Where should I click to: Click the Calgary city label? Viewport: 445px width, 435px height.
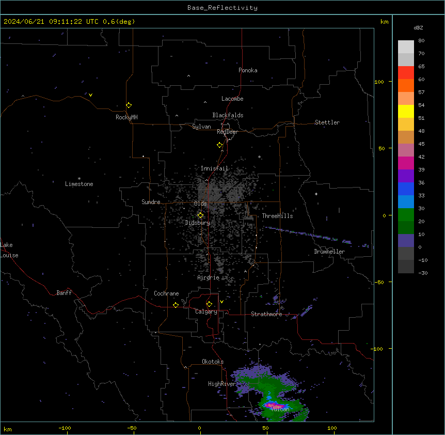tap(206, 312)
